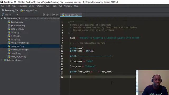Open the View menu

click(x=14, y=6)
